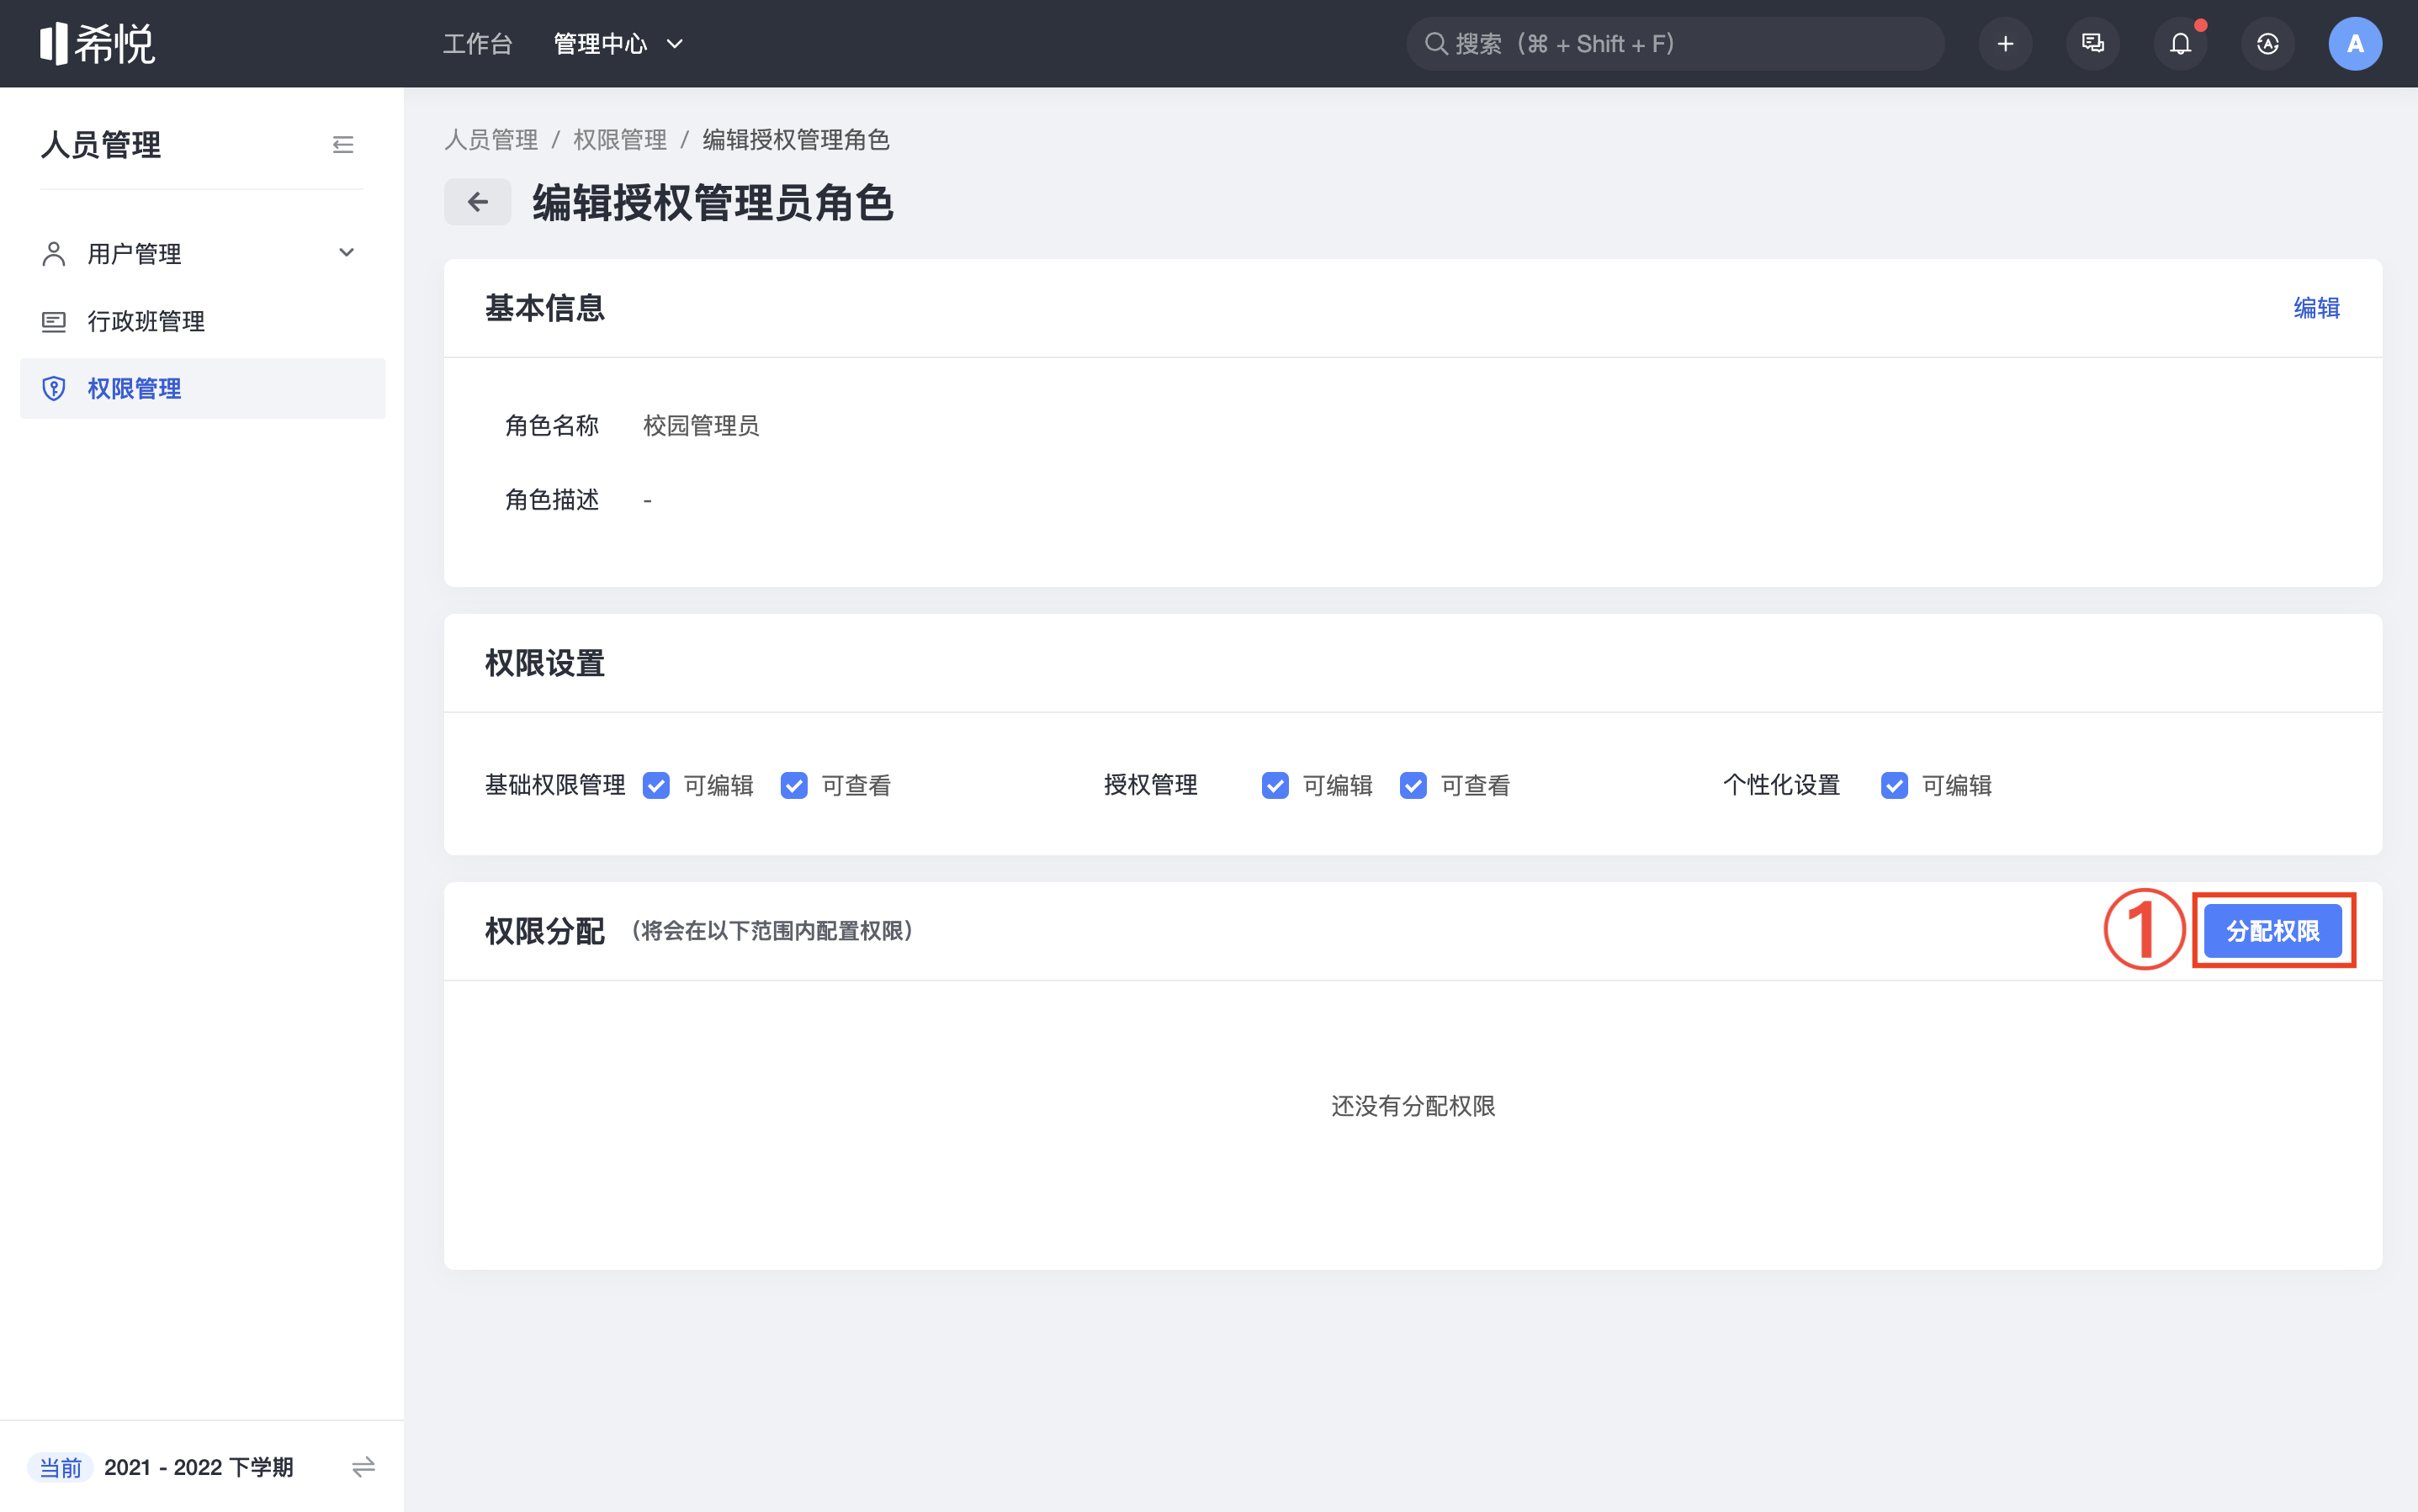Screen dimensions: 2418x1512
Task: Click the plus create icon
Action: coord(2005,43)
